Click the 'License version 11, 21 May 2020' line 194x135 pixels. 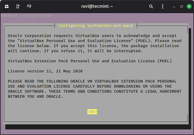click(45, 71)
